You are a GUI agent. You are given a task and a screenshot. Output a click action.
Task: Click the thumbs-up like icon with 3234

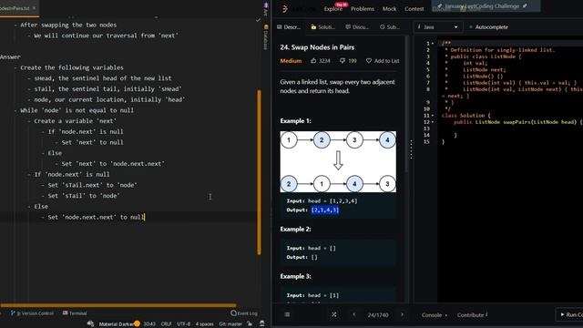313,61
